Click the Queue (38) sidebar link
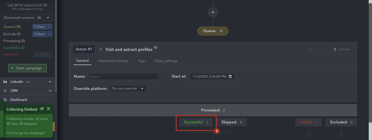372x140 pixels. [12, 27]
